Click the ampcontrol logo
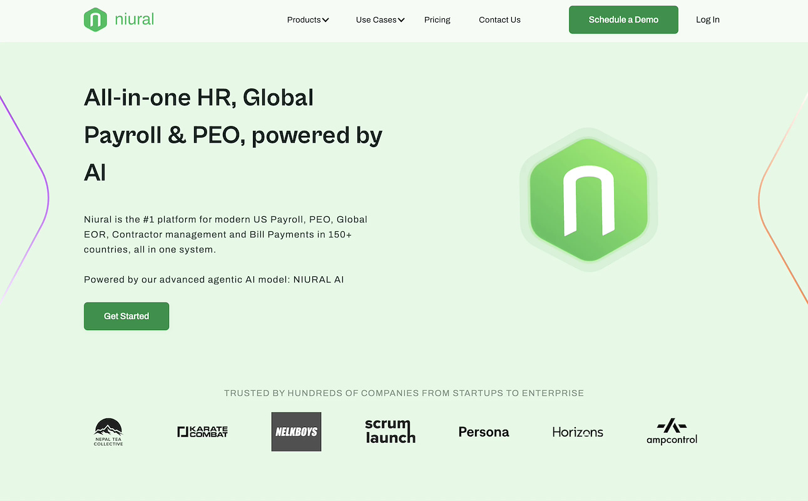This screenshot has width=808, height=501. tap(672, 432)
